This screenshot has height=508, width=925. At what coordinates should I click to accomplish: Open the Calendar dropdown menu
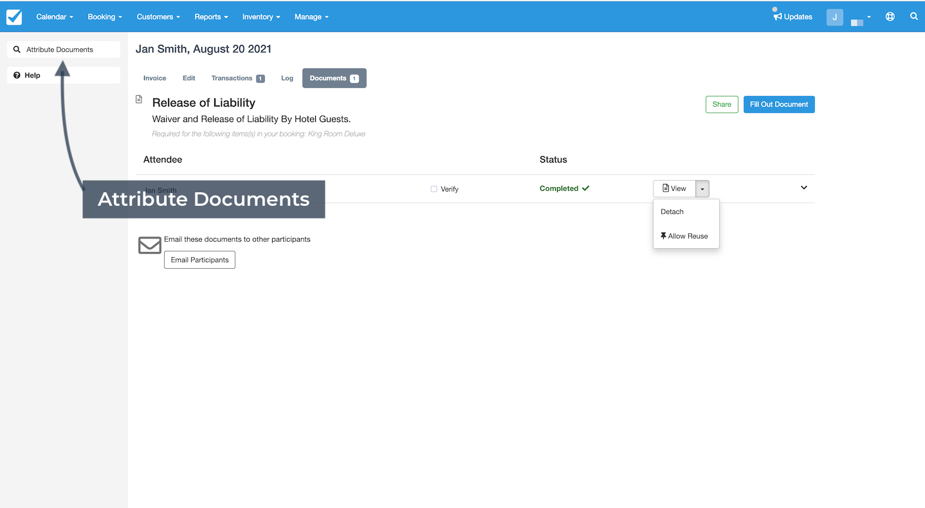pos(55,17)
